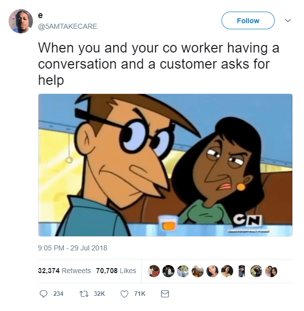Viewport: 304px width, 311px height.
Task: Open the 32,374 Retweets list
Action: 64,271
